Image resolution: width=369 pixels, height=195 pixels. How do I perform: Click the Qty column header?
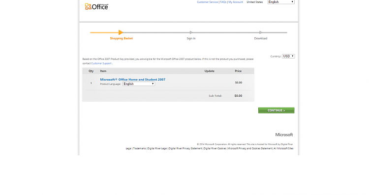tap(91, 71)
